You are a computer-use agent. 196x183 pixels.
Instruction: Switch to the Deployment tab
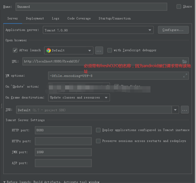[35, 19]
